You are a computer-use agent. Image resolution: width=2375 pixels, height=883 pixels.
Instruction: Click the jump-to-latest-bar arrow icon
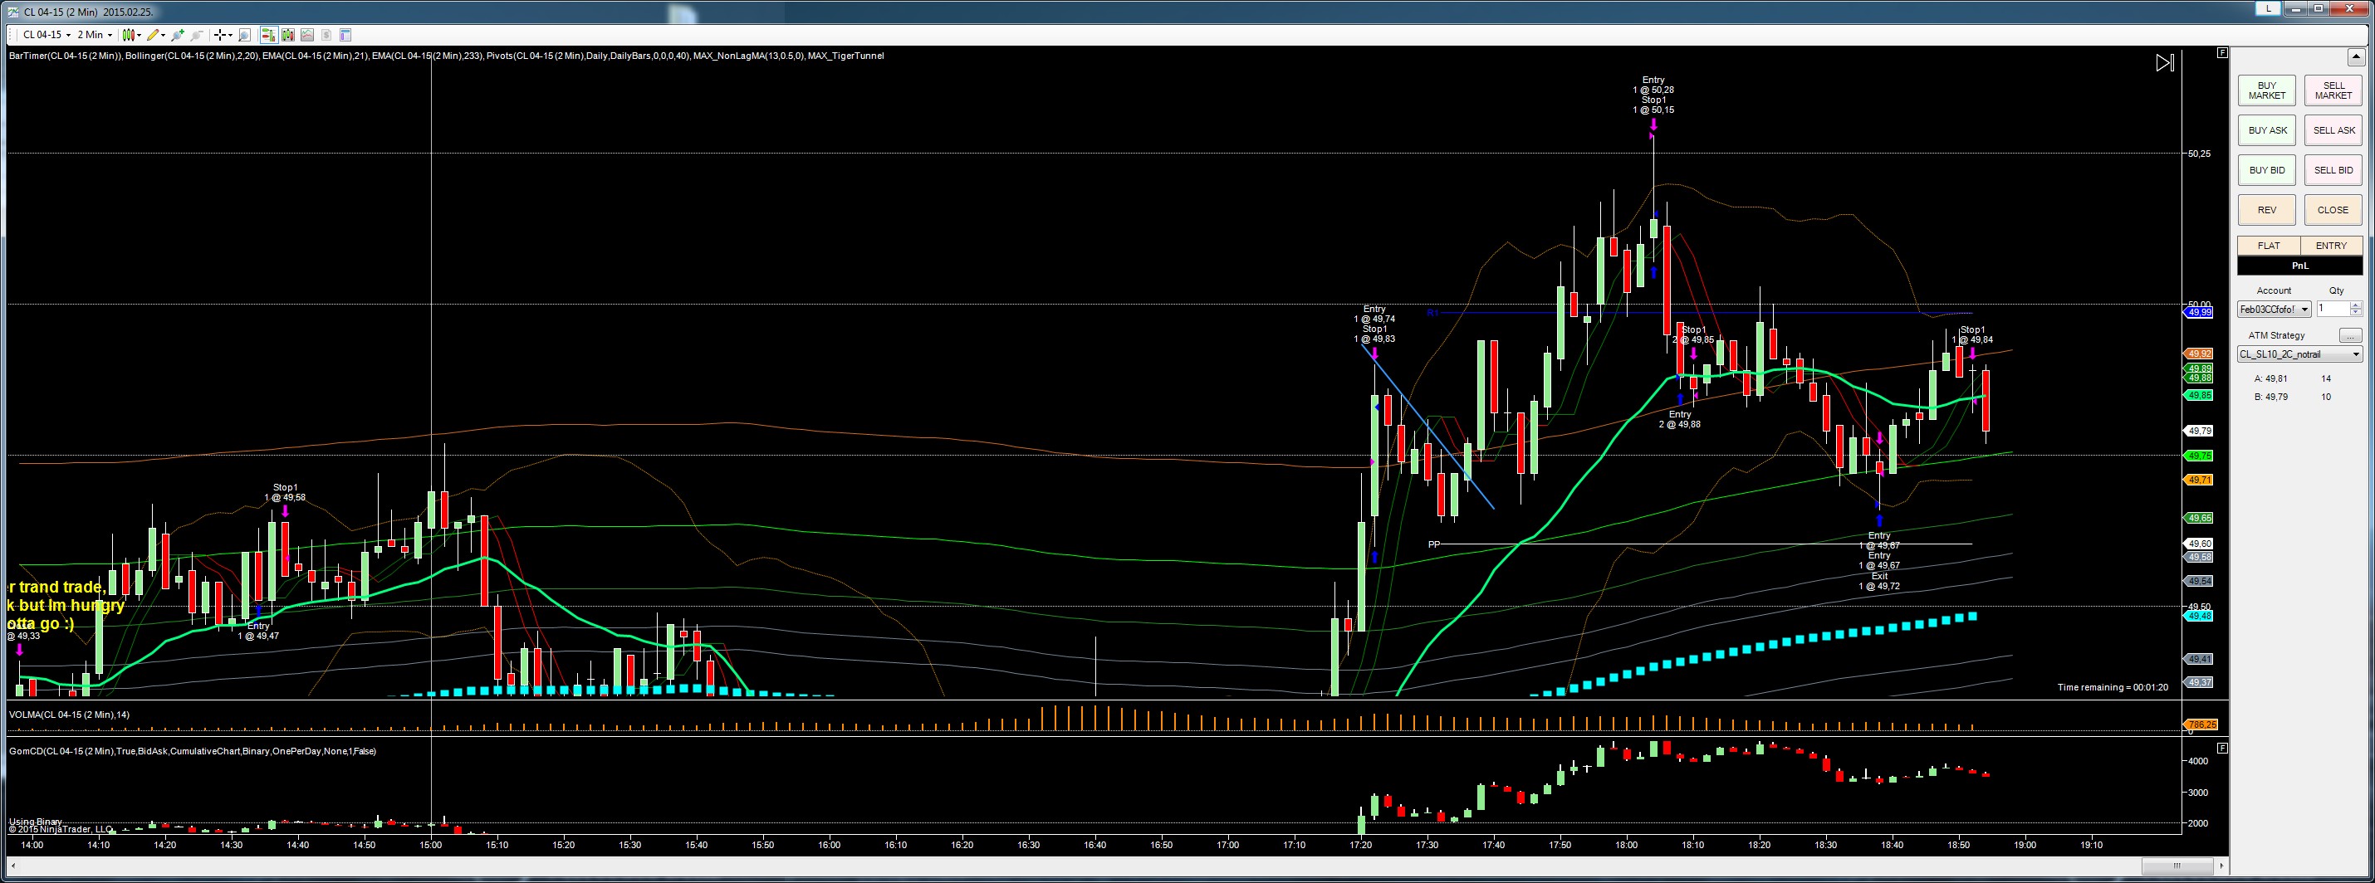pos(2165,63)
